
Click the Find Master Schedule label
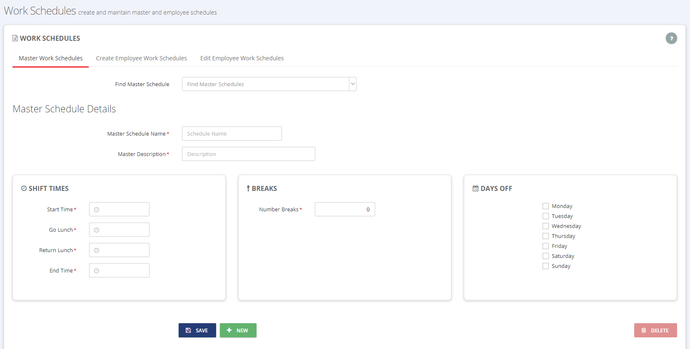click(x=142, y=84)
